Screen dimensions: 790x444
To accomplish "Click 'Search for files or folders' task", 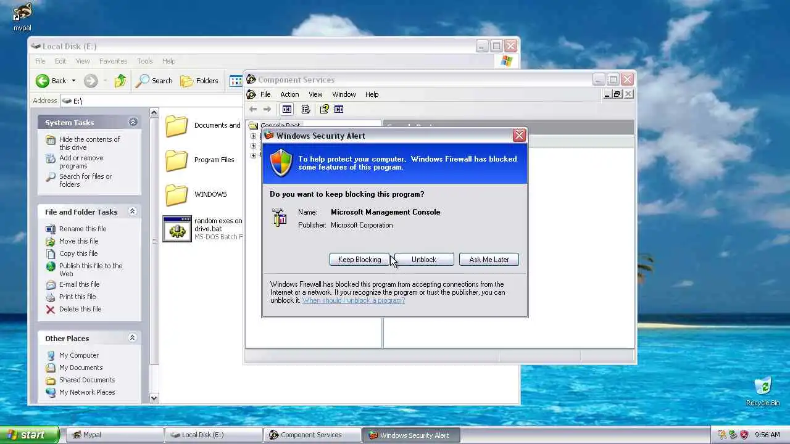I will click(85, 180).
